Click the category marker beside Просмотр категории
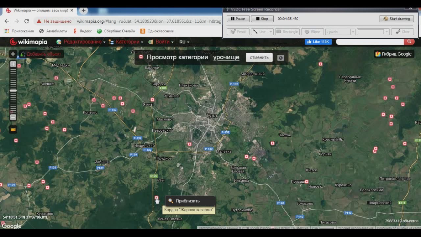The height and width of the screenshot is (237, 421). tap(141, 57)
